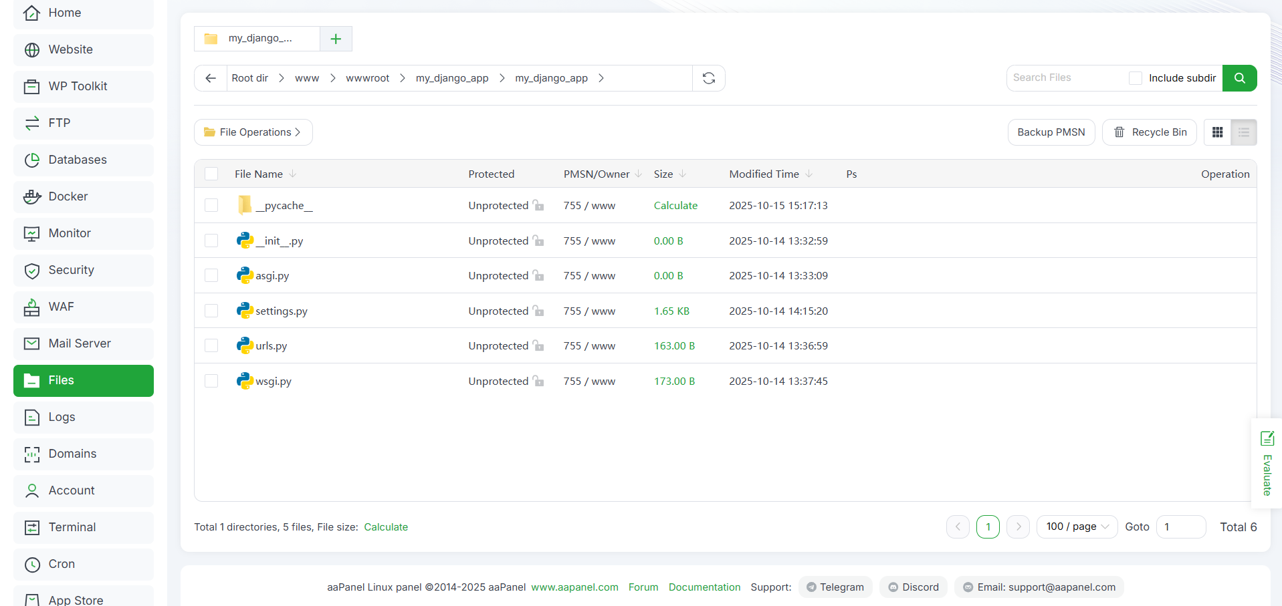Screen dimensions: 1282x606
Task: Expand chevron after www breadcrumb
Action: [332, 78]
